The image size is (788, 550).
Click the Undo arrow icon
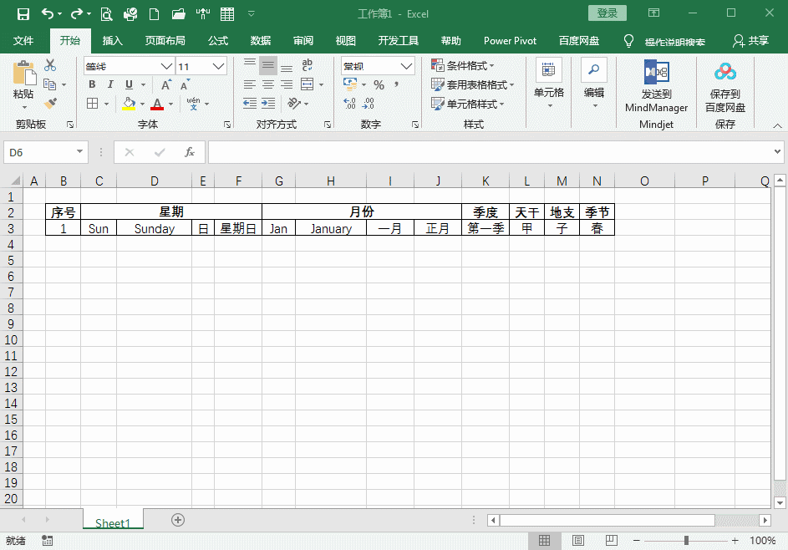tap(48, 14)
